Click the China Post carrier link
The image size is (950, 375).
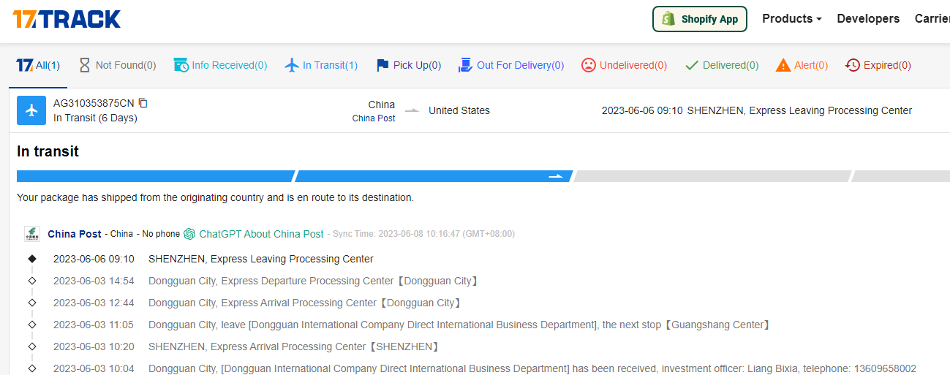tap(75, 234)
